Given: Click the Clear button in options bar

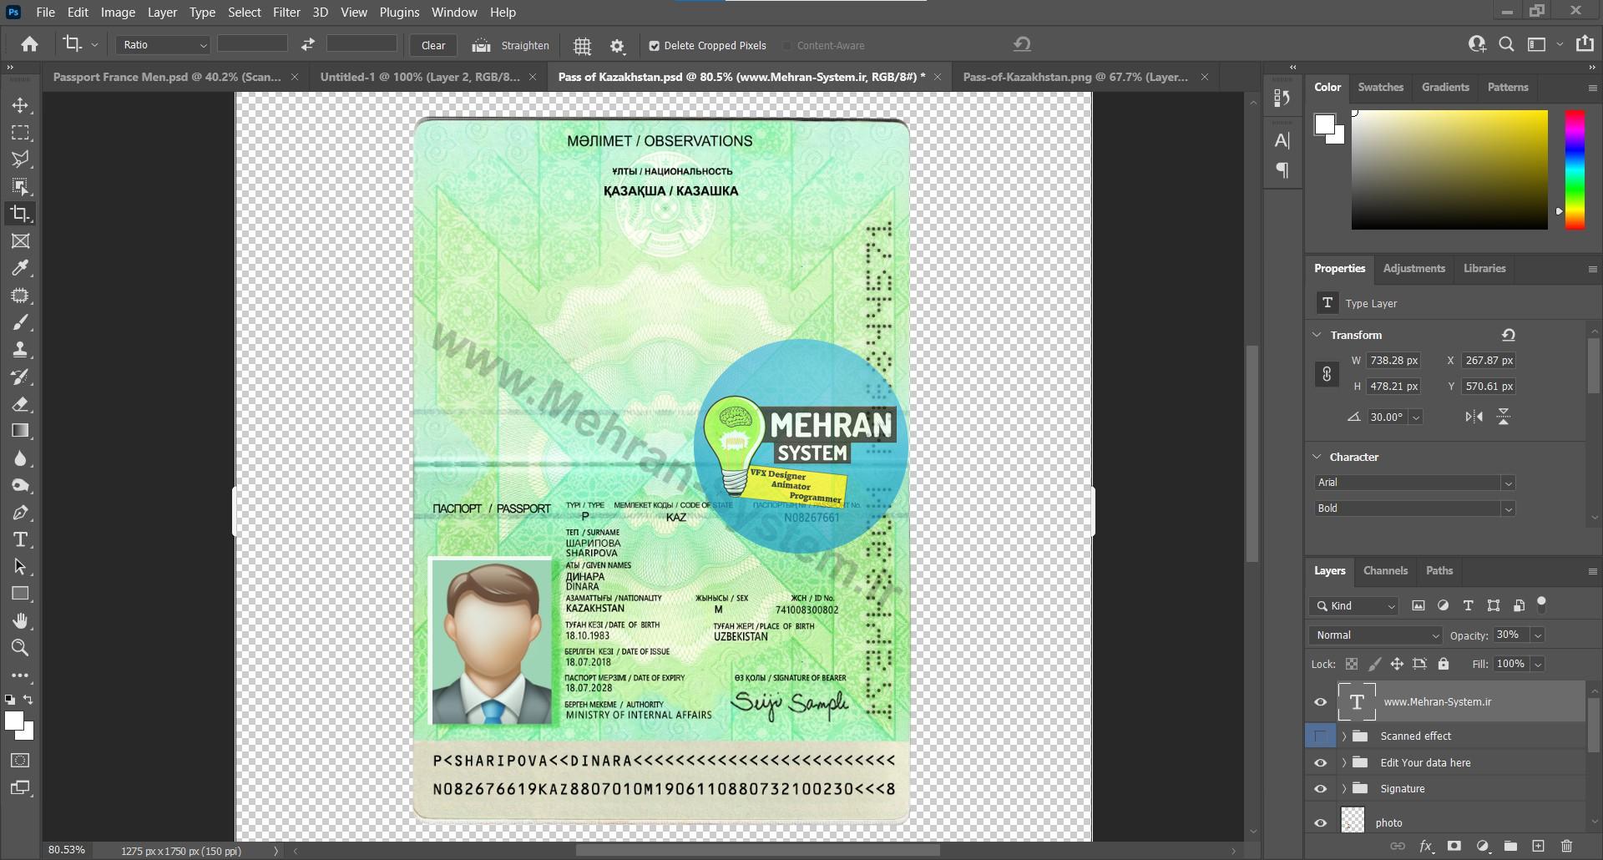Looking at the screenshot, I should (x=432, y=45).
